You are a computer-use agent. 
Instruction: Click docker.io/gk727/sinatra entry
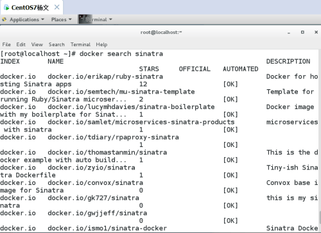point(93,198)
